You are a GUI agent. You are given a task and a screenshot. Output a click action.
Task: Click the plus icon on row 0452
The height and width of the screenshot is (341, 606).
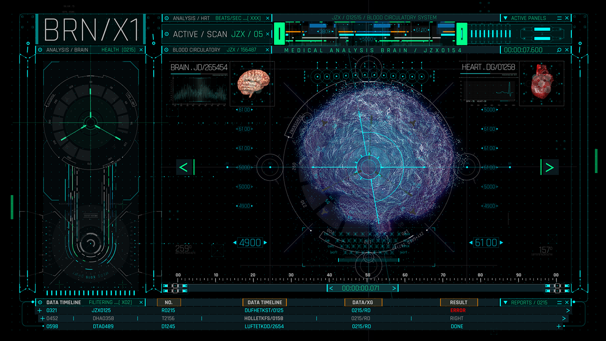click(x=42, y=318)
